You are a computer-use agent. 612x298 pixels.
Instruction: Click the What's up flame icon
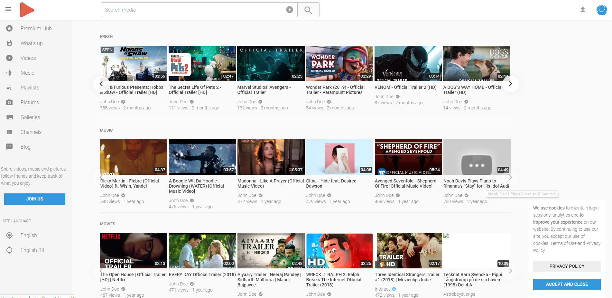10,43
